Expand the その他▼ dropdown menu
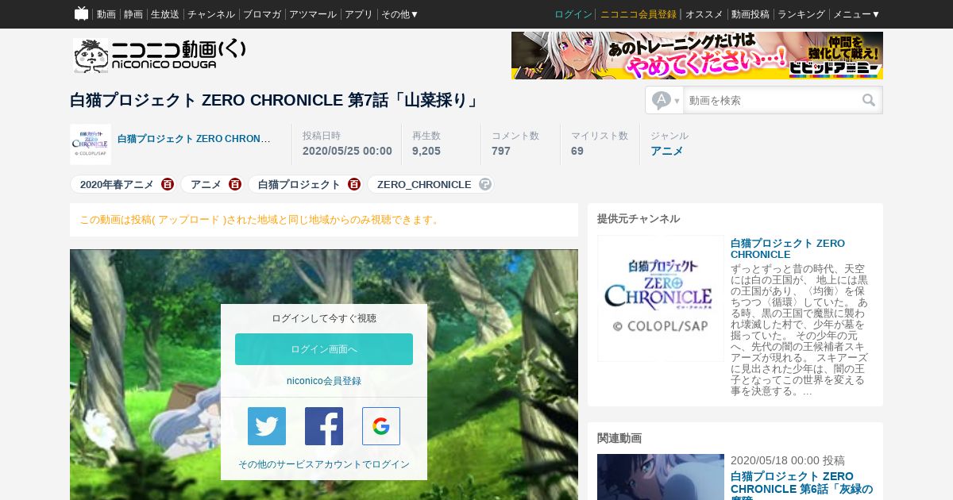Viewport: 953px width, 500px height. click(400, 14)
